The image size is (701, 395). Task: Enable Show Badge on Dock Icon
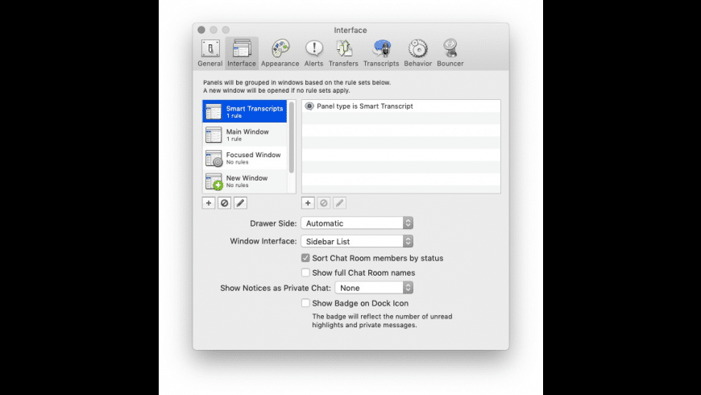(x=305, y=303)
